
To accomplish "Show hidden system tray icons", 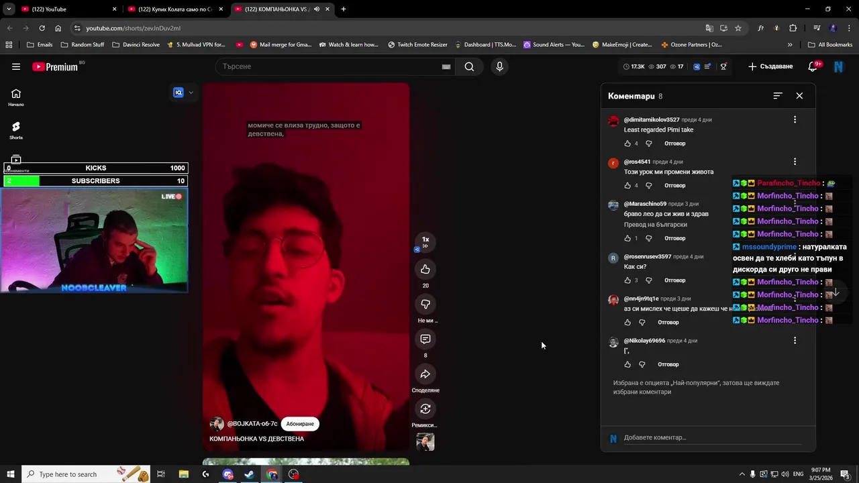I will tap(742, 474).
